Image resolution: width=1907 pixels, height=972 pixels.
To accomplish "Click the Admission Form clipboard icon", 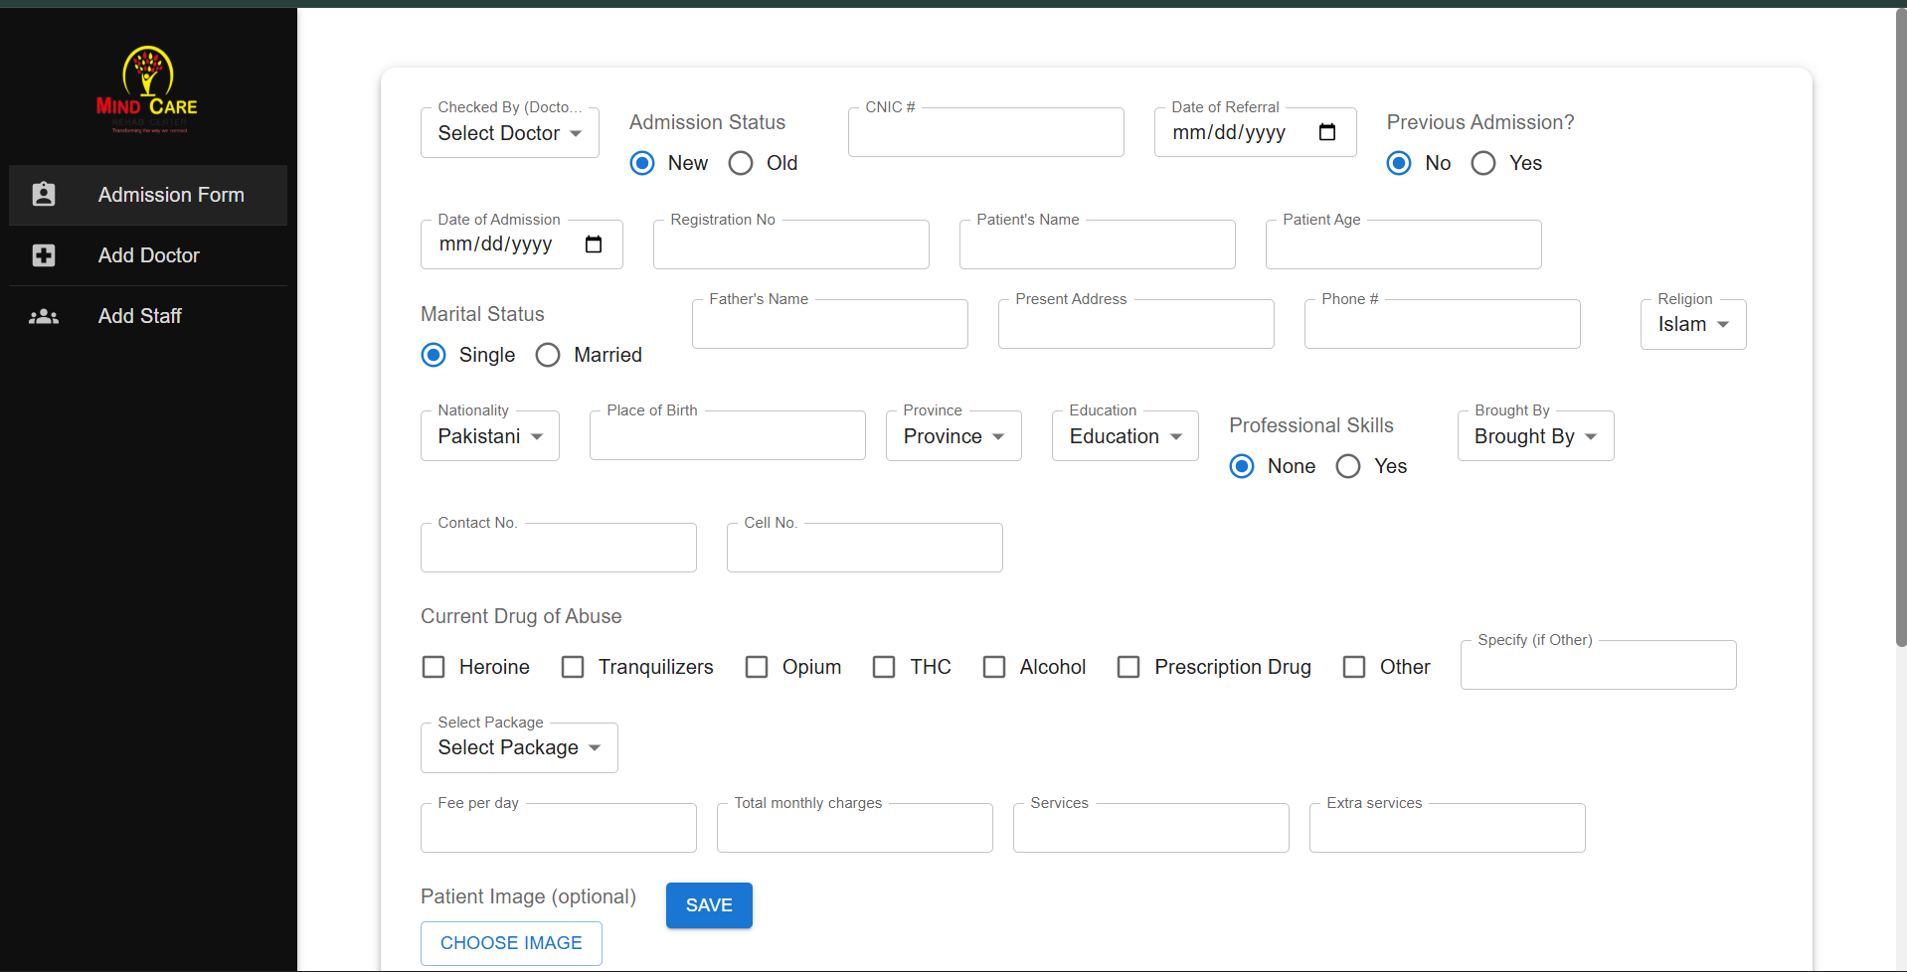I will tap(44, 195).
